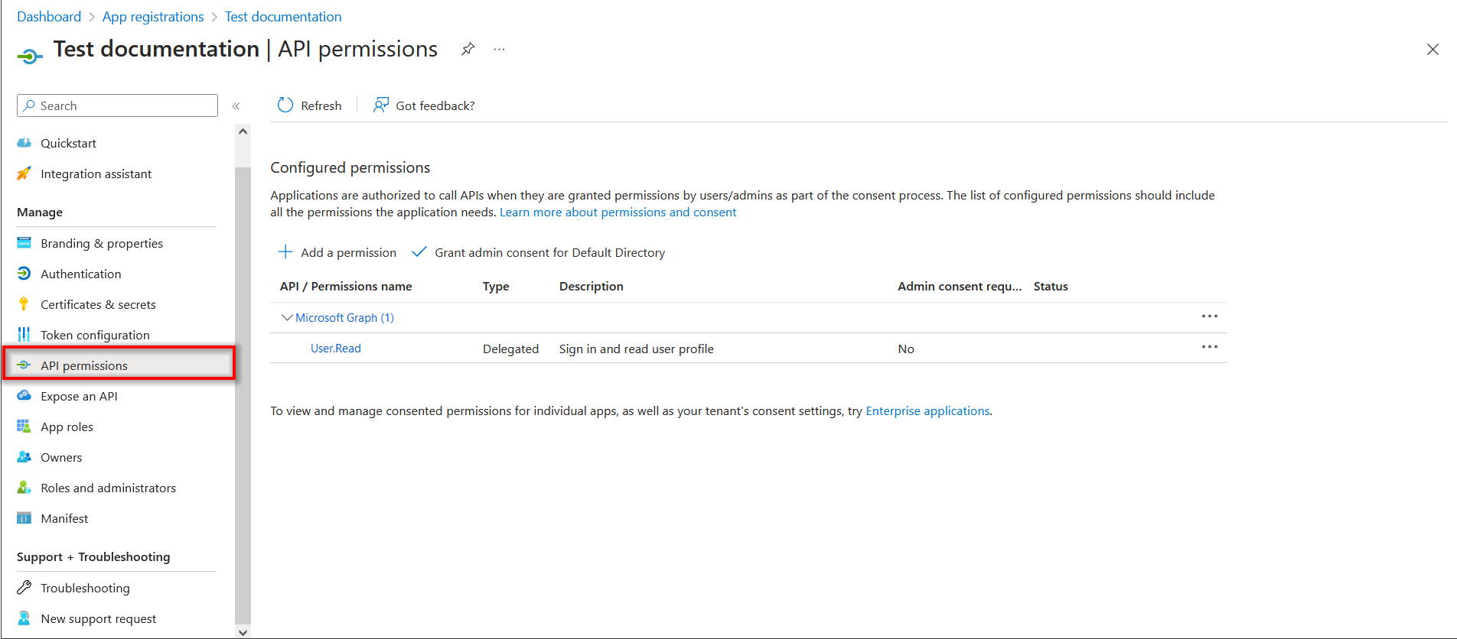Screen dimensions: 1457x639
Task: Click the Description column header
Action: [591, 286]
